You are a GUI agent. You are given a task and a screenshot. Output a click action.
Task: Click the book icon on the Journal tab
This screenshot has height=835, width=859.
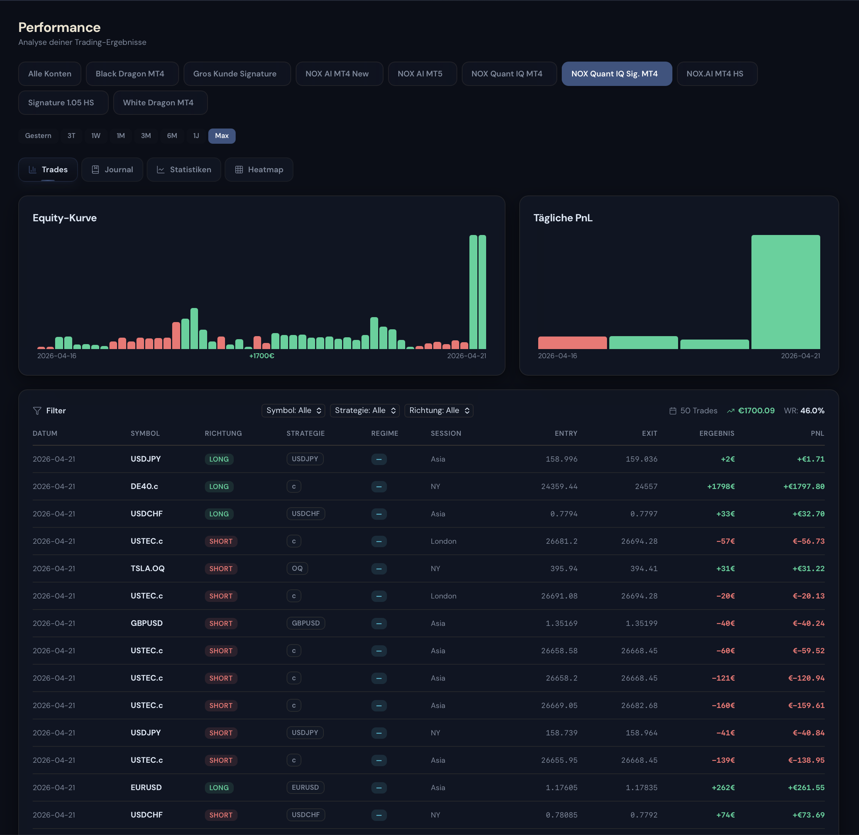coord(95,169)
